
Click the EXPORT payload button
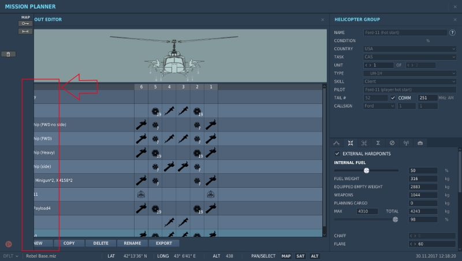tap(164, 243)
